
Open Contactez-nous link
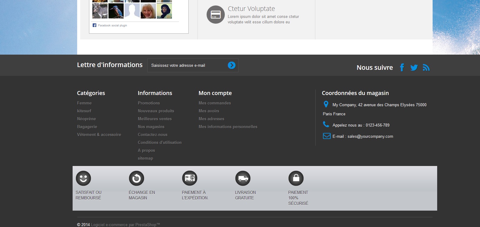(x=153, y=134)
